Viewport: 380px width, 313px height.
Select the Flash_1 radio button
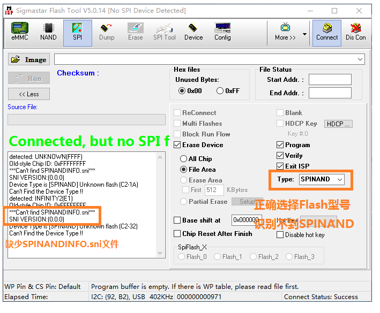(217, 257)
